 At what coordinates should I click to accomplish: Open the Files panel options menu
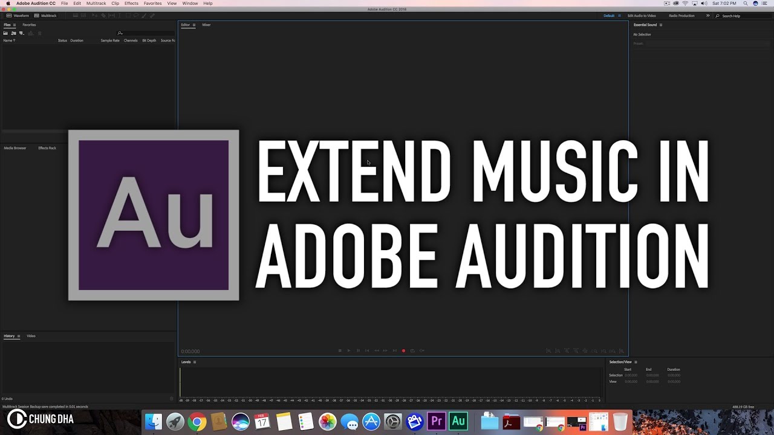pos(15,25)
